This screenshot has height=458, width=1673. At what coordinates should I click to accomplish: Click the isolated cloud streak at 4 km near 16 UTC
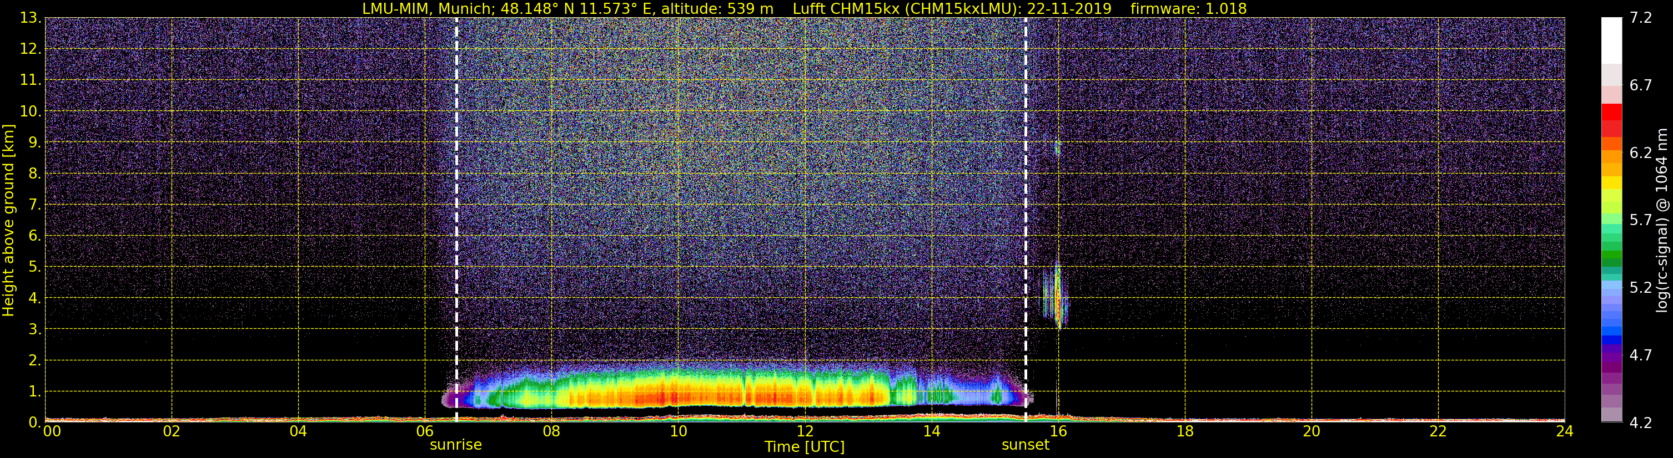tap(1057, 295)
